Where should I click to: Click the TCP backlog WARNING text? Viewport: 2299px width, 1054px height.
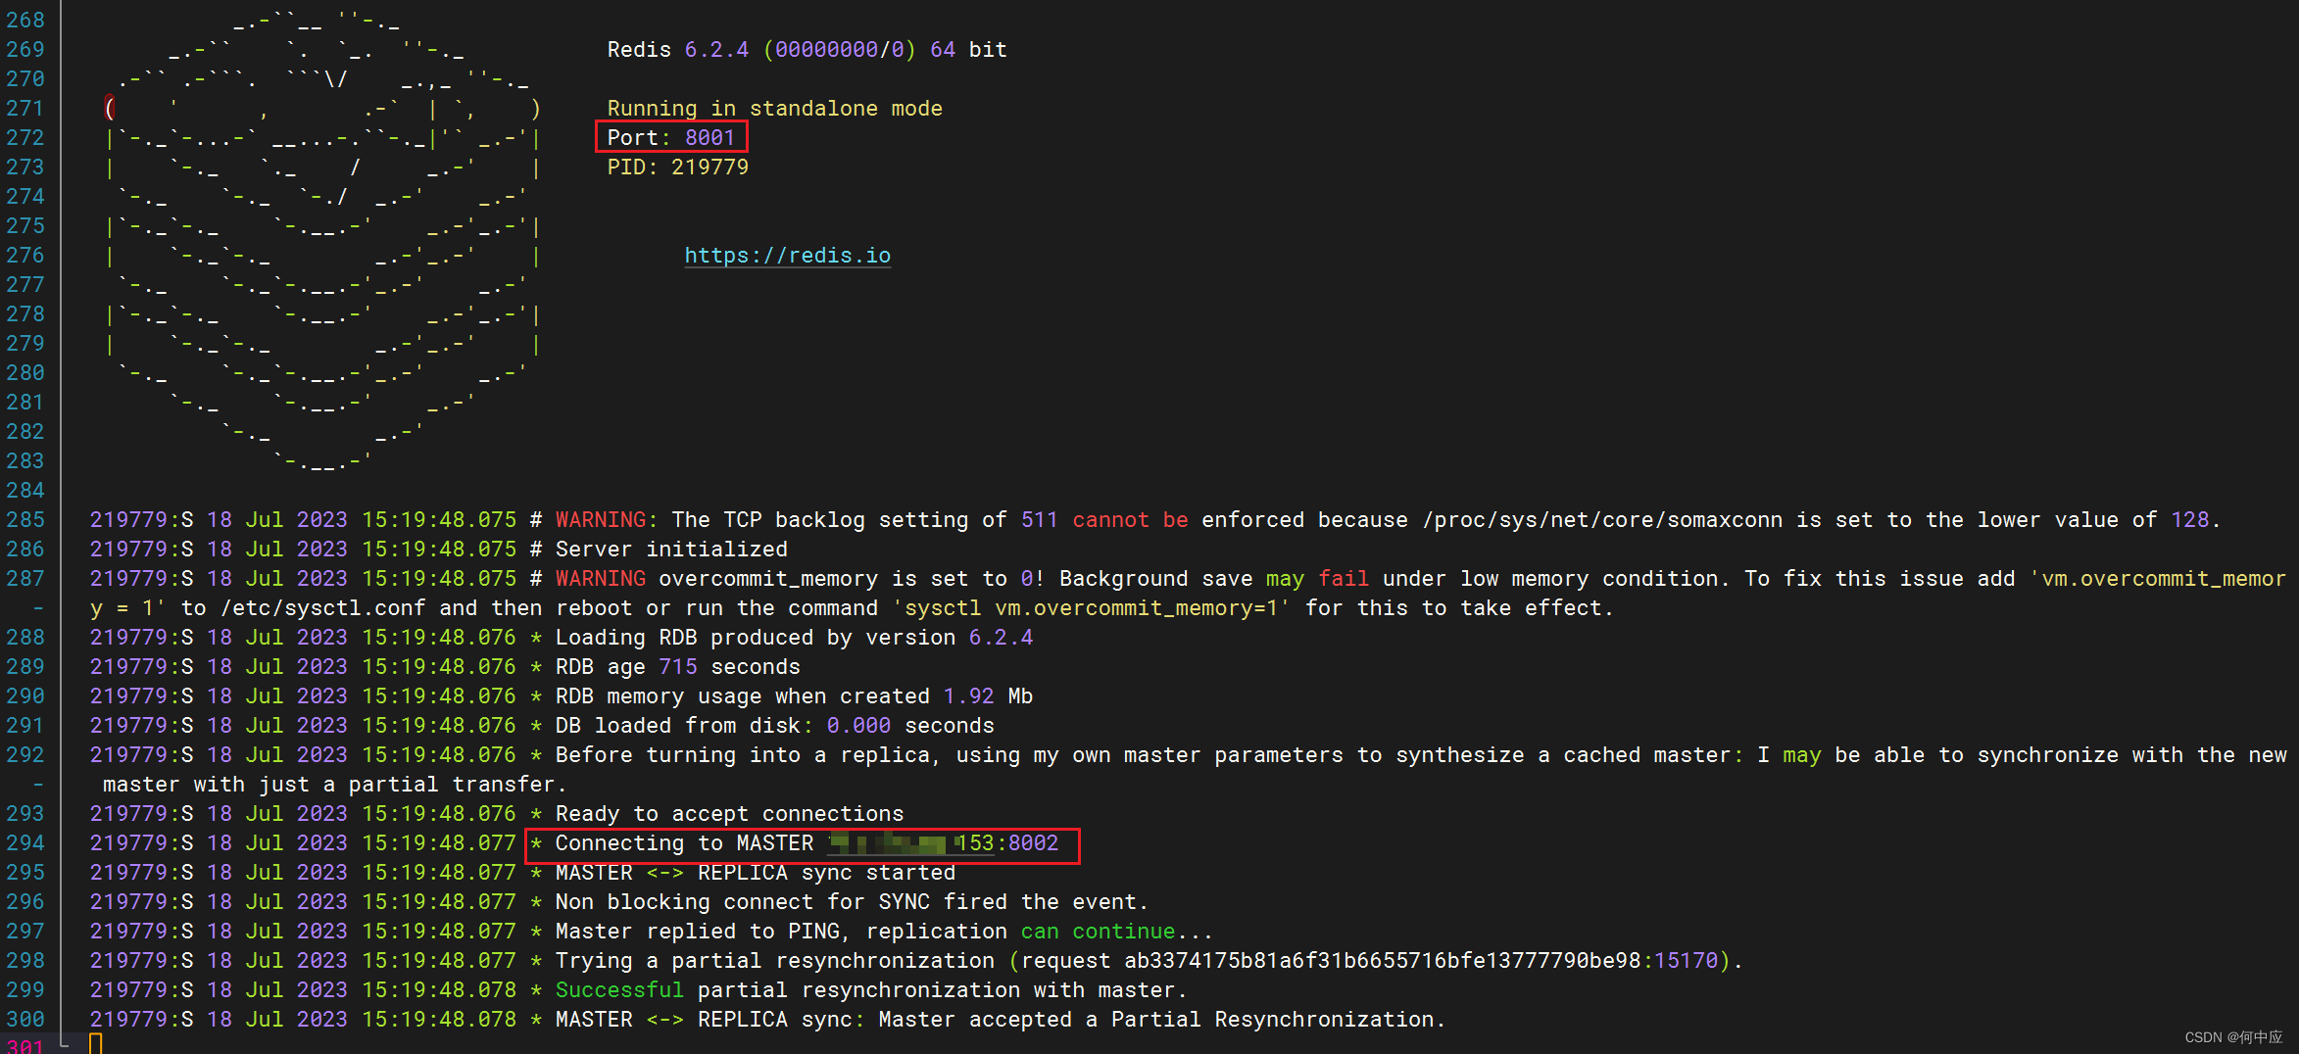click(x=1387, y=520)
